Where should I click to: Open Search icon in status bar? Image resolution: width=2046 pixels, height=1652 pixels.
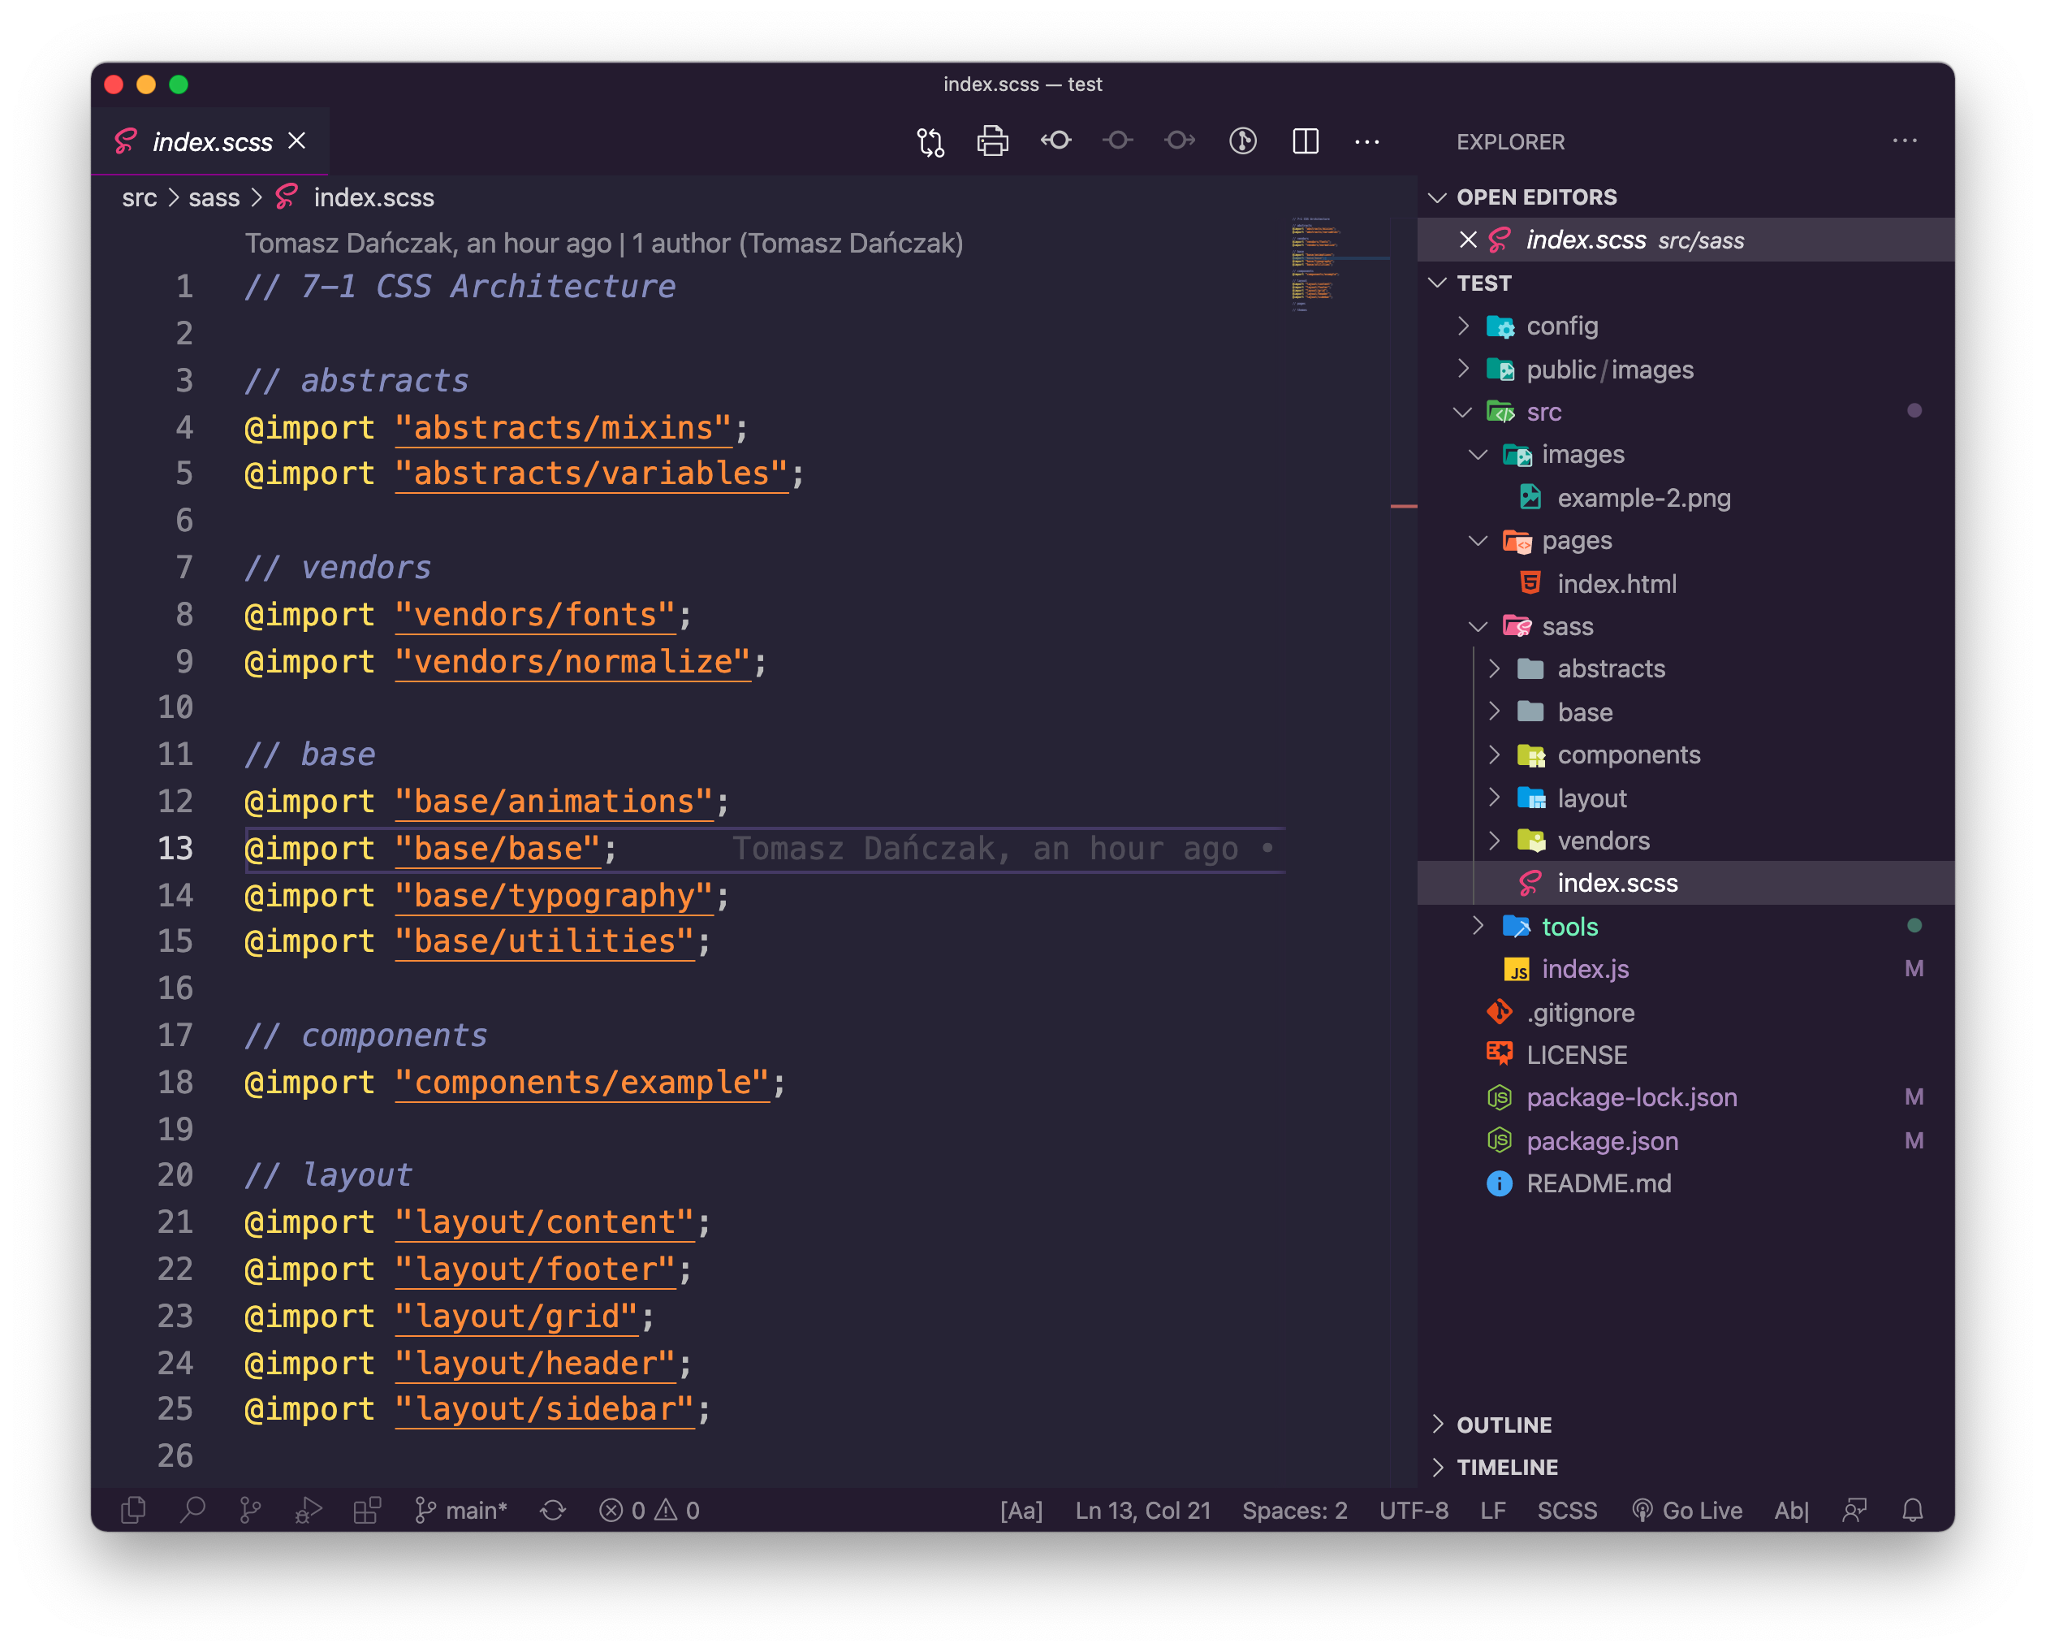tap(192, 1509)
